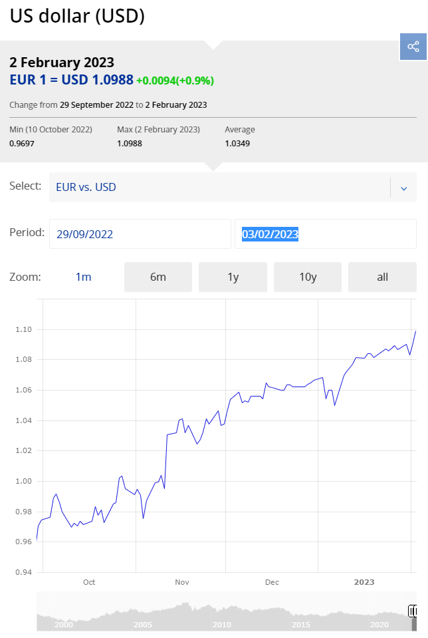Click the 2015 label in the overview timeline
This screenshot has height=638, width=428.
pos(301,625)
